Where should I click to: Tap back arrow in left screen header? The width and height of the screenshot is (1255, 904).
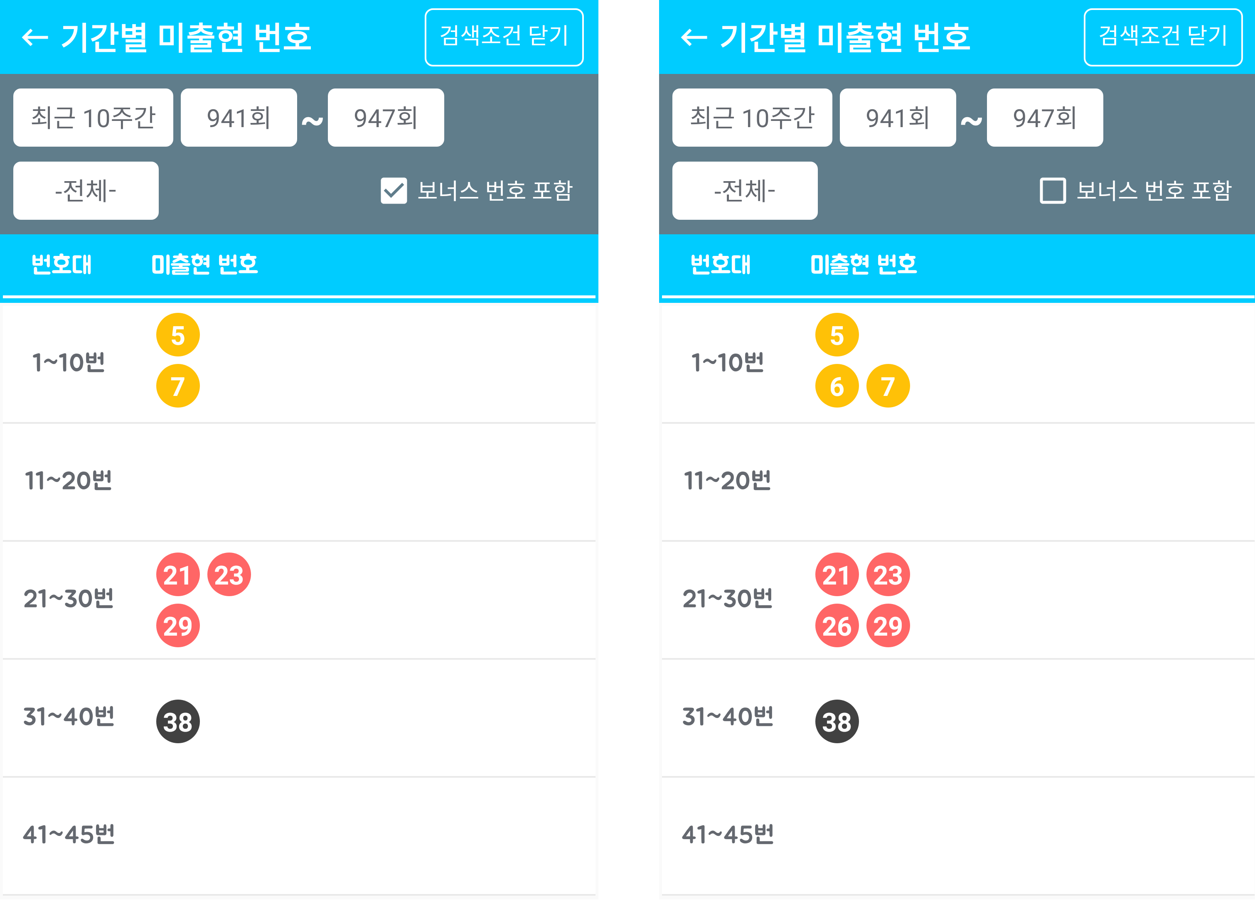(x=35, y=38)
